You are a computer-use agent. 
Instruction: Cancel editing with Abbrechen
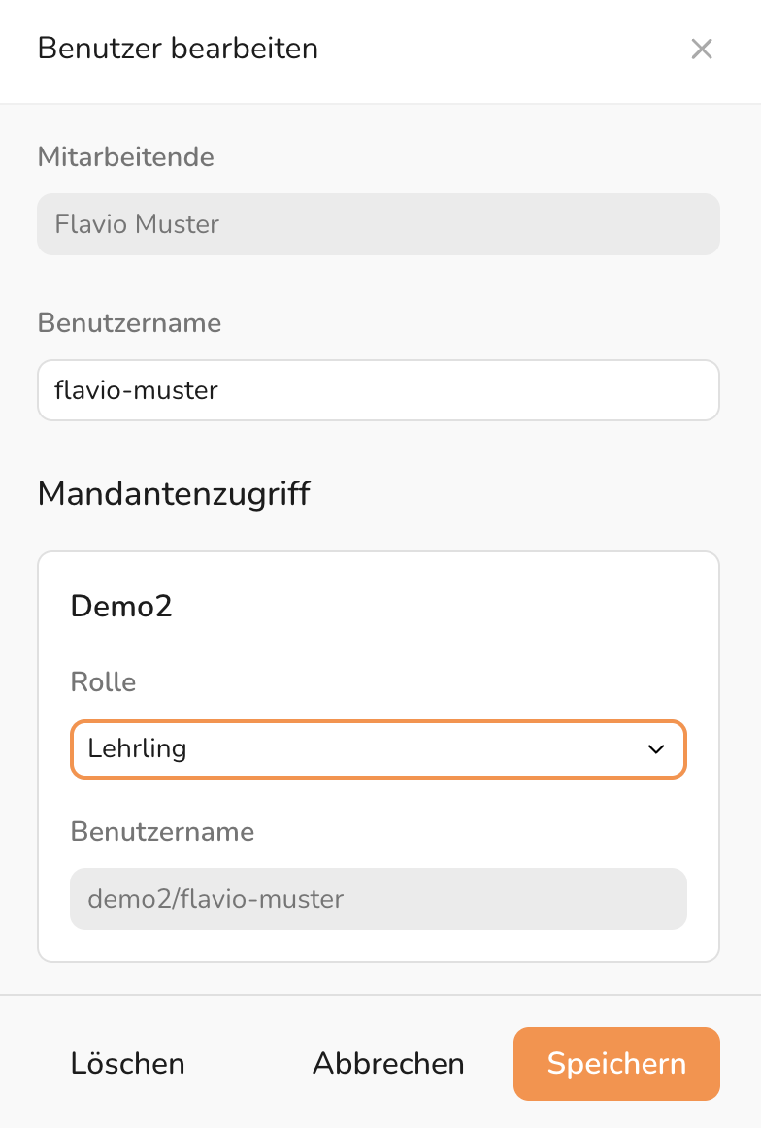point(388,1064)
